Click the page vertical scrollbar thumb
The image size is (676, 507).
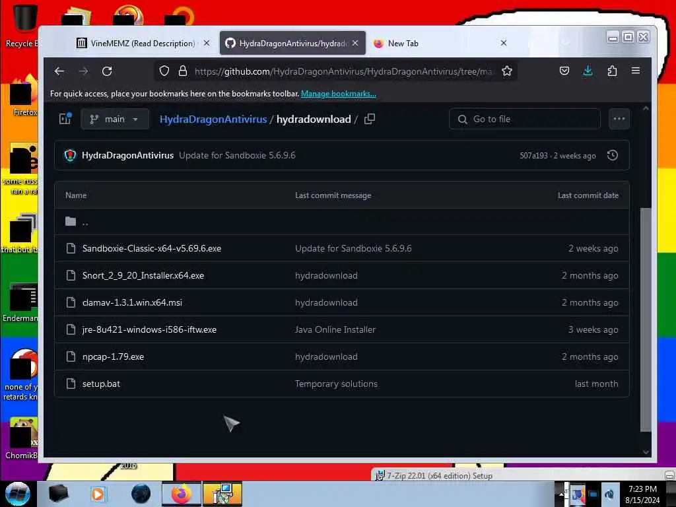click(646, 319)
